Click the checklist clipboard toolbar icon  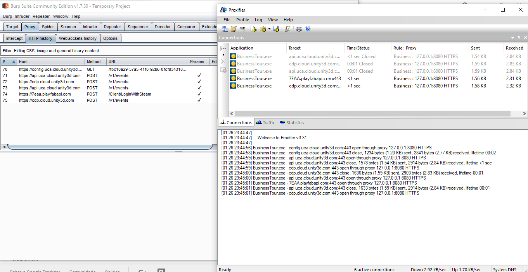tap(287, 29)
